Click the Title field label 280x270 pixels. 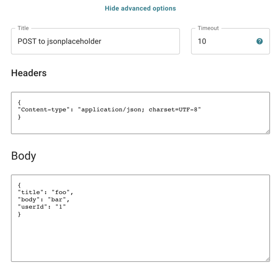pos(23,28)
